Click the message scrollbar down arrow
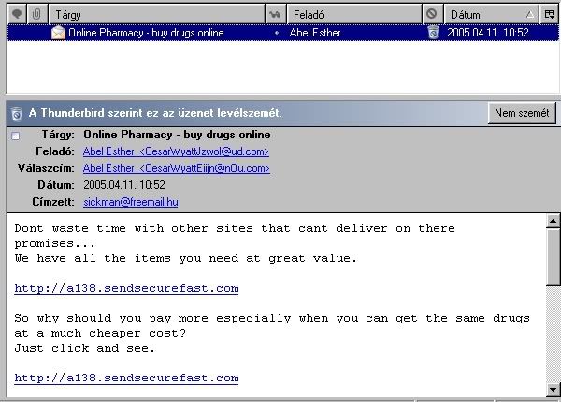 [x=553, y=390]
